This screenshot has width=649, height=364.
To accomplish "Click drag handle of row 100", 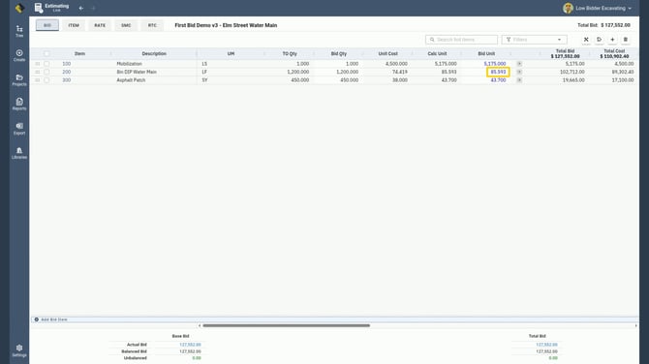I will point(37,64).
